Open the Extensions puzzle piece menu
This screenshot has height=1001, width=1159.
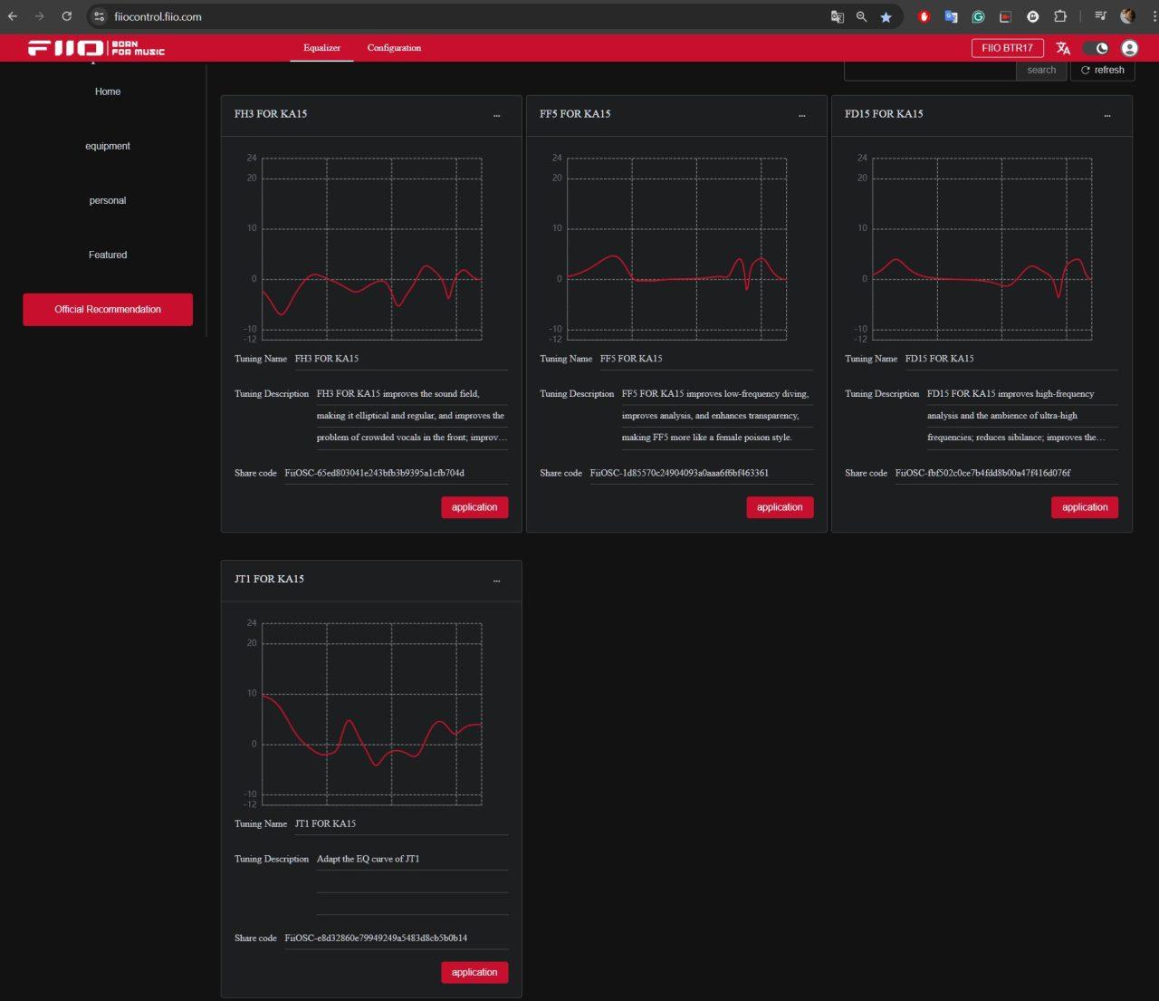1060,16
